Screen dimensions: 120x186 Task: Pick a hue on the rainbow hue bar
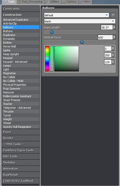(x=47, y=59)
